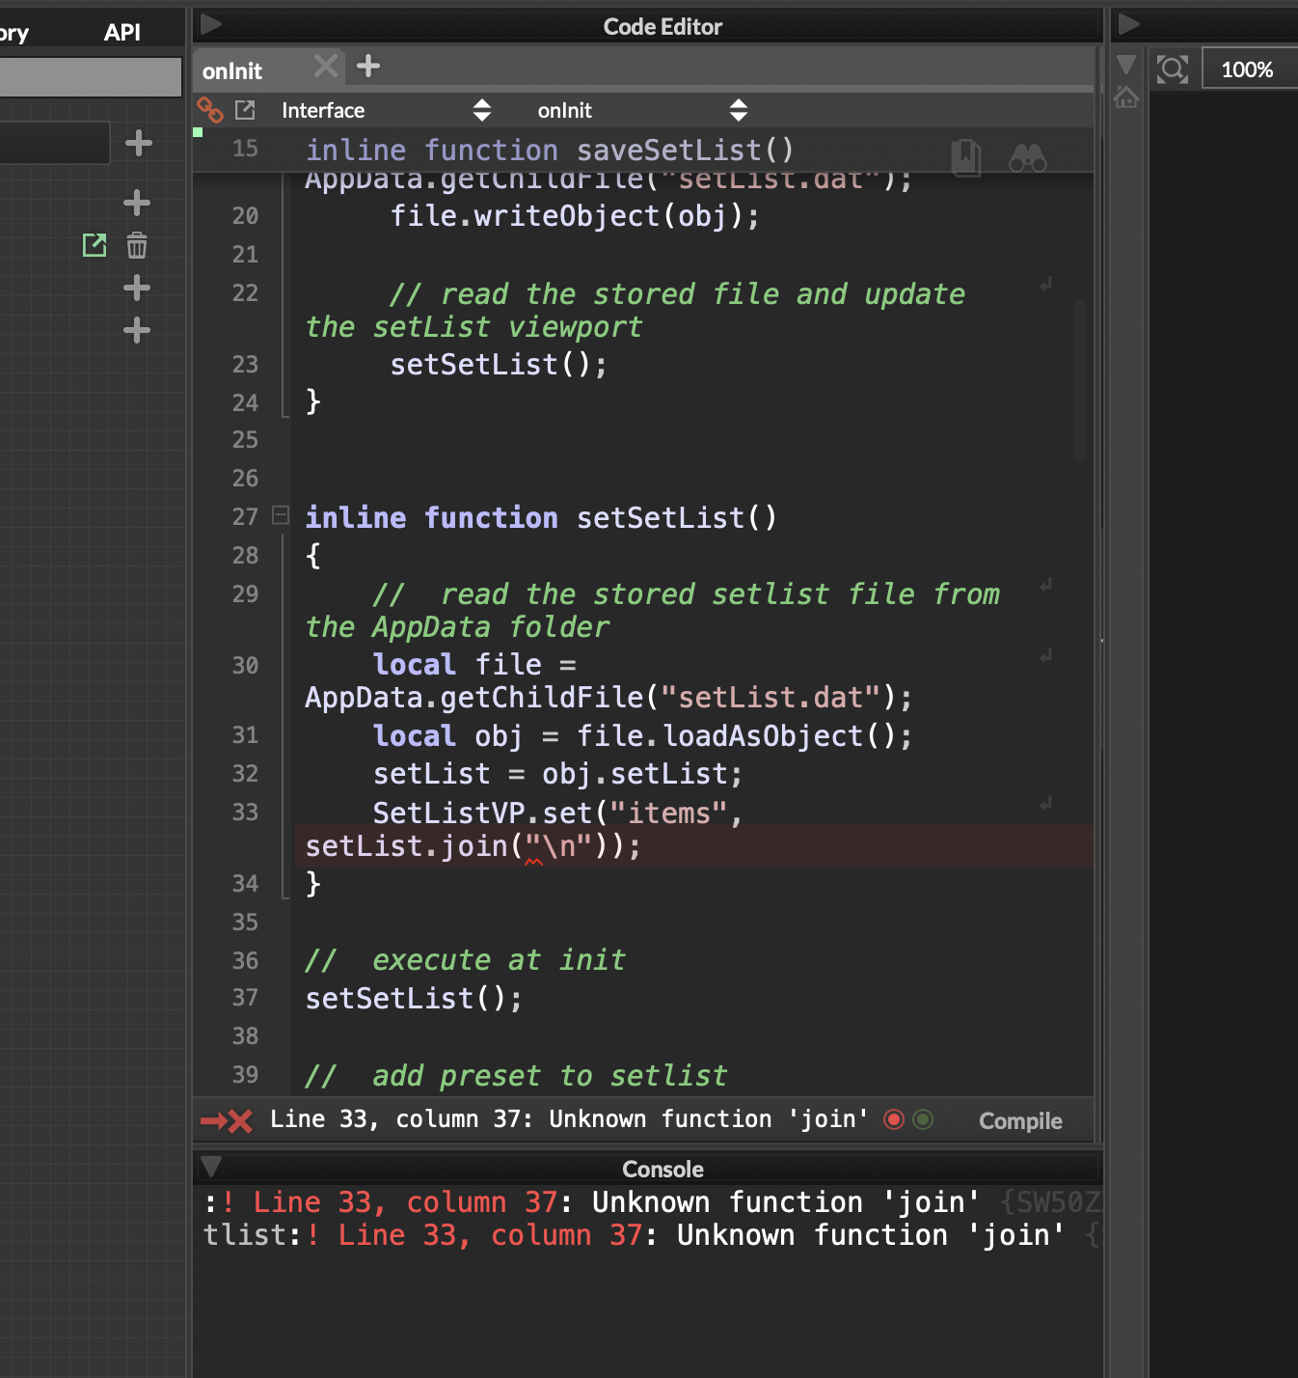1298x1378 pixels.
Task: Close the onInit tab
Action: tap(326, 67)
